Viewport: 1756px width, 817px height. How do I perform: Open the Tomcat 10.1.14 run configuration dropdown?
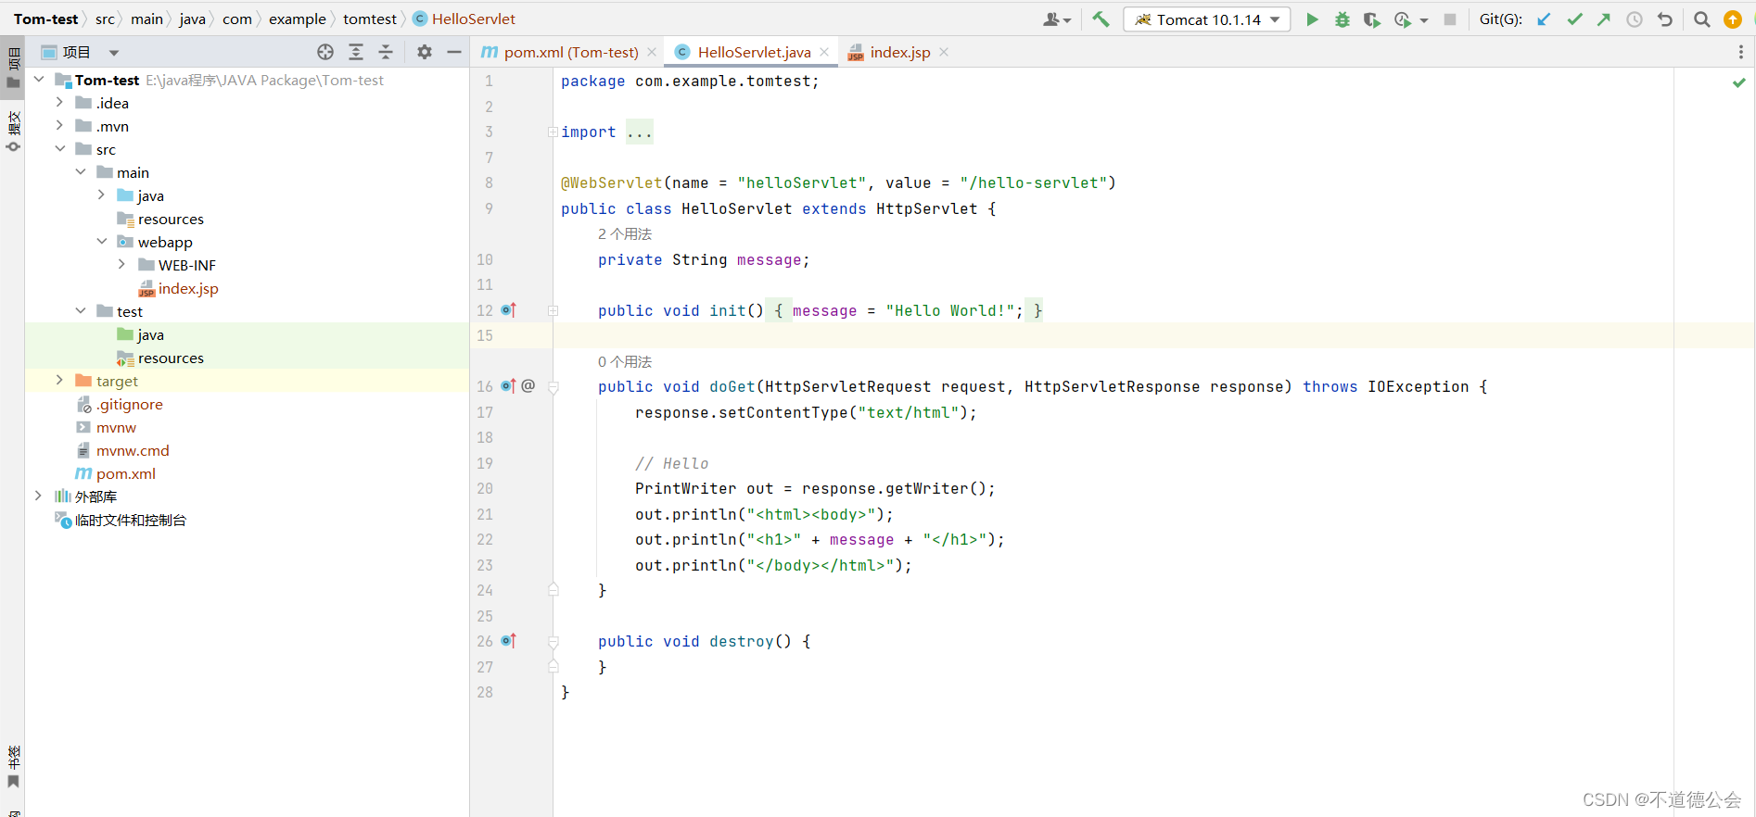(x=1207, y=19)
